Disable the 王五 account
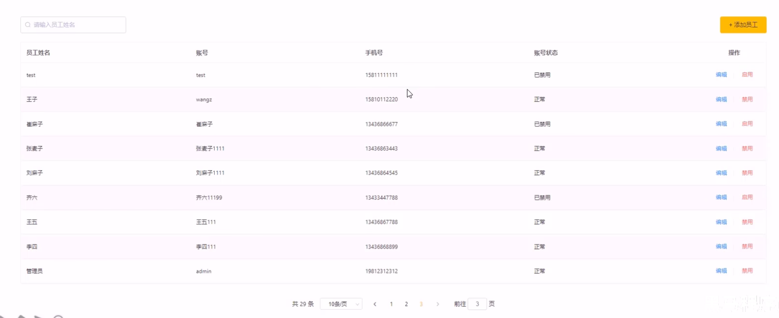 747,222
